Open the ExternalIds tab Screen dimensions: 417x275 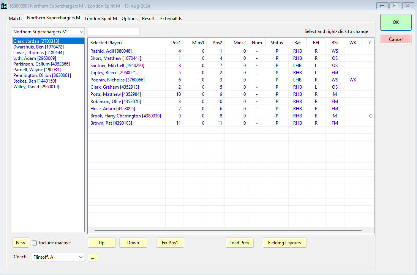pyautogui.click(x=171, y=19)
